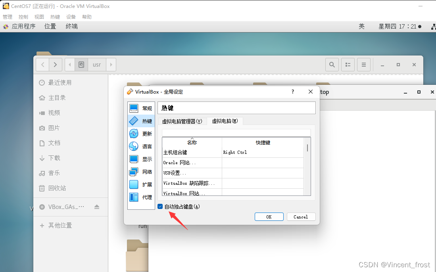436x272 pixels.
Task: Open the file manager hamburger menu
Action: (x=364, y=65)
